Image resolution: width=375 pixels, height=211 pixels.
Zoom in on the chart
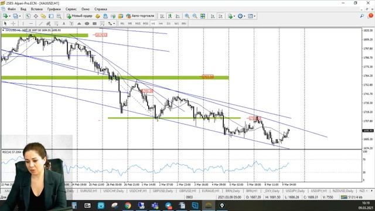(x=187, y=16)
